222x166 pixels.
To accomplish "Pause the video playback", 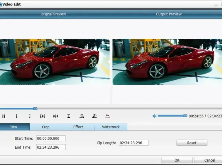I will [4, 116].
